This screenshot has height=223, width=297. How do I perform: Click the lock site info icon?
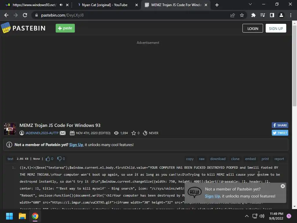click(x=37, y=15)
